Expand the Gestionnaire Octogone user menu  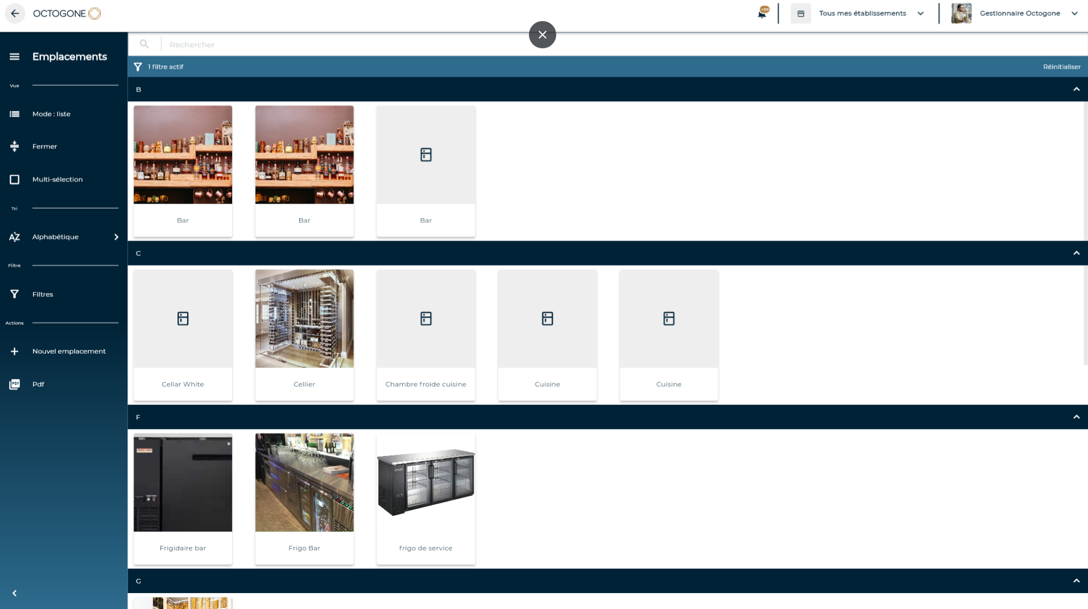1074,13
